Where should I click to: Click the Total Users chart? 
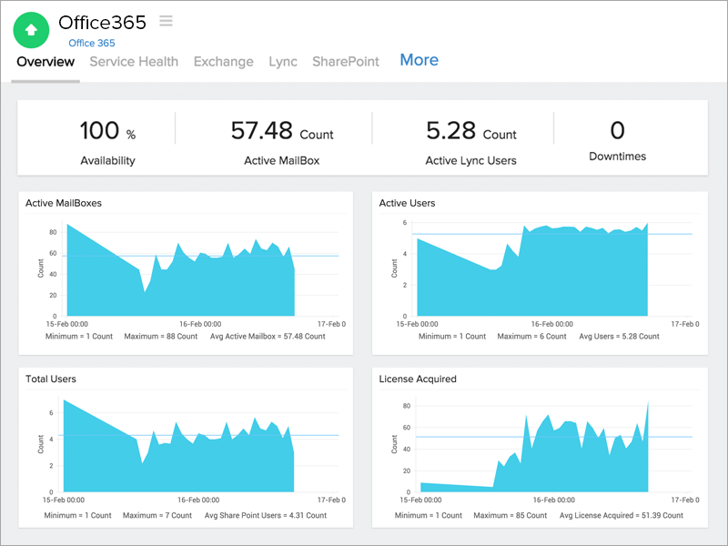point(182,446)
